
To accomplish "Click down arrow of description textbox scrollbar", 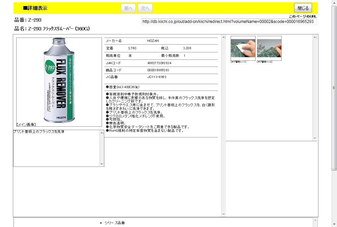I will point(102,164).
